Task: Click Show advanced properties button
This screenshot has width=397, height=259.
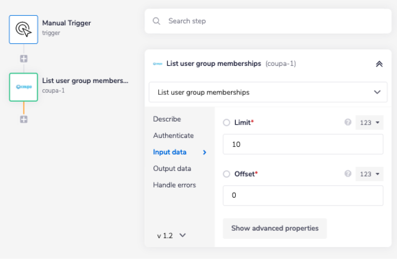Action: point(275,228)
